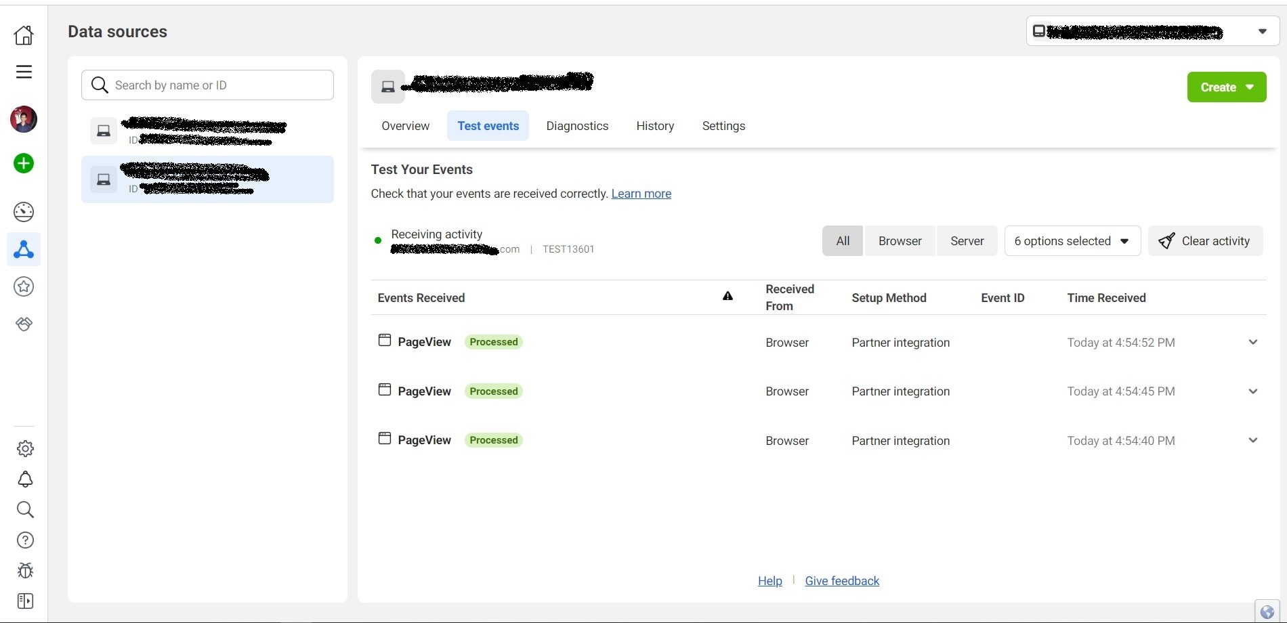
Task: Open the help question mark icon
Action: pos(25,540)
